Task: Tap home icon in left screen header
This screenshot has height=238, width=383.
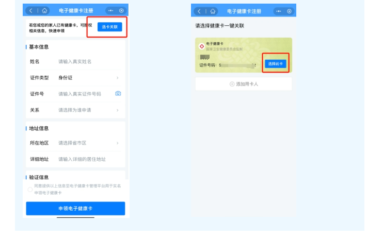Action: click(44, 11)
